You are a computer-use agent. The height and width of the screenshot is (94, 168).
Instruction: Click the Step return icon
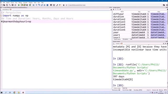pos(42,5)
